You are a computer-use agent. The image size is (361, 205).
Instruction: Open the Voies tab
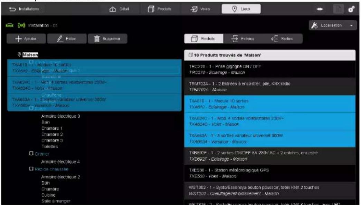(x=200, y=9)
